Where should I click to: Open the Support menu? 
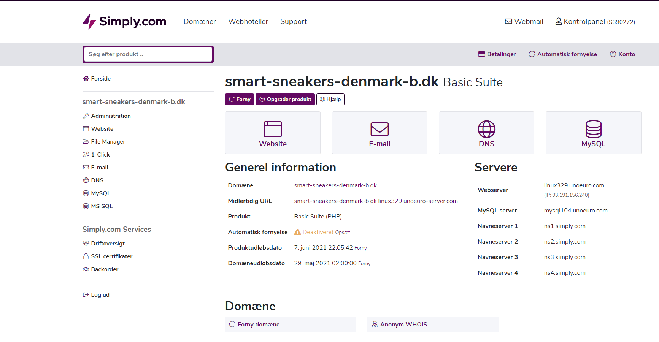(294, 22)
